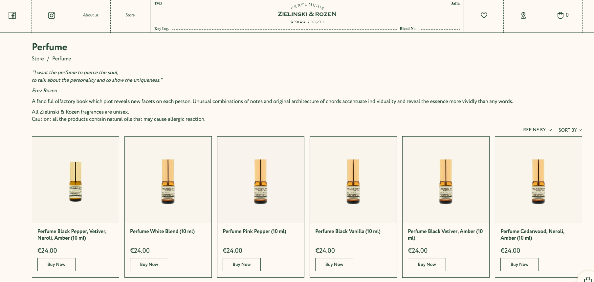Open the Instagram icon
This screenshot has width=594, height=282.
tap(51, 15)
